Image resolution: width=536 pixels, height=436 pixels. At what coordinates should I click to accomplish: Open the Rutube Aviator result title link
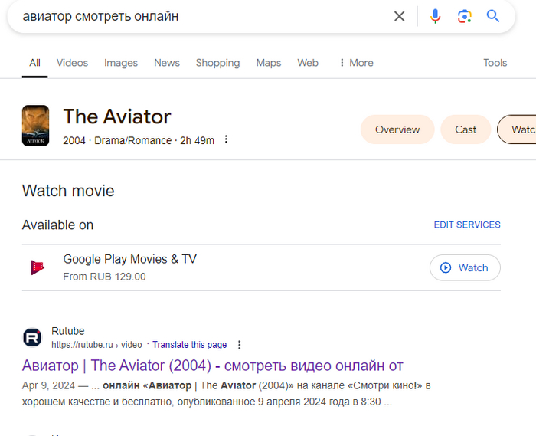212,366
